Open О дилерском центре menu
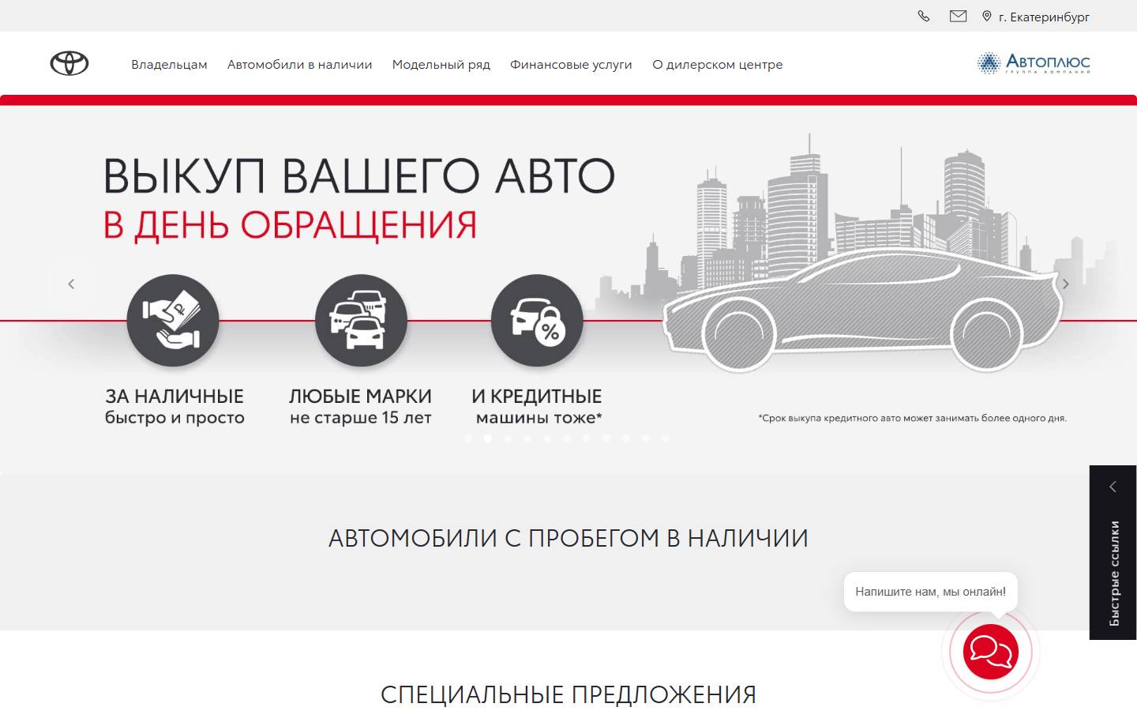Image resolution: width=1137 pixels, height=711 pixels. (718, 65)
